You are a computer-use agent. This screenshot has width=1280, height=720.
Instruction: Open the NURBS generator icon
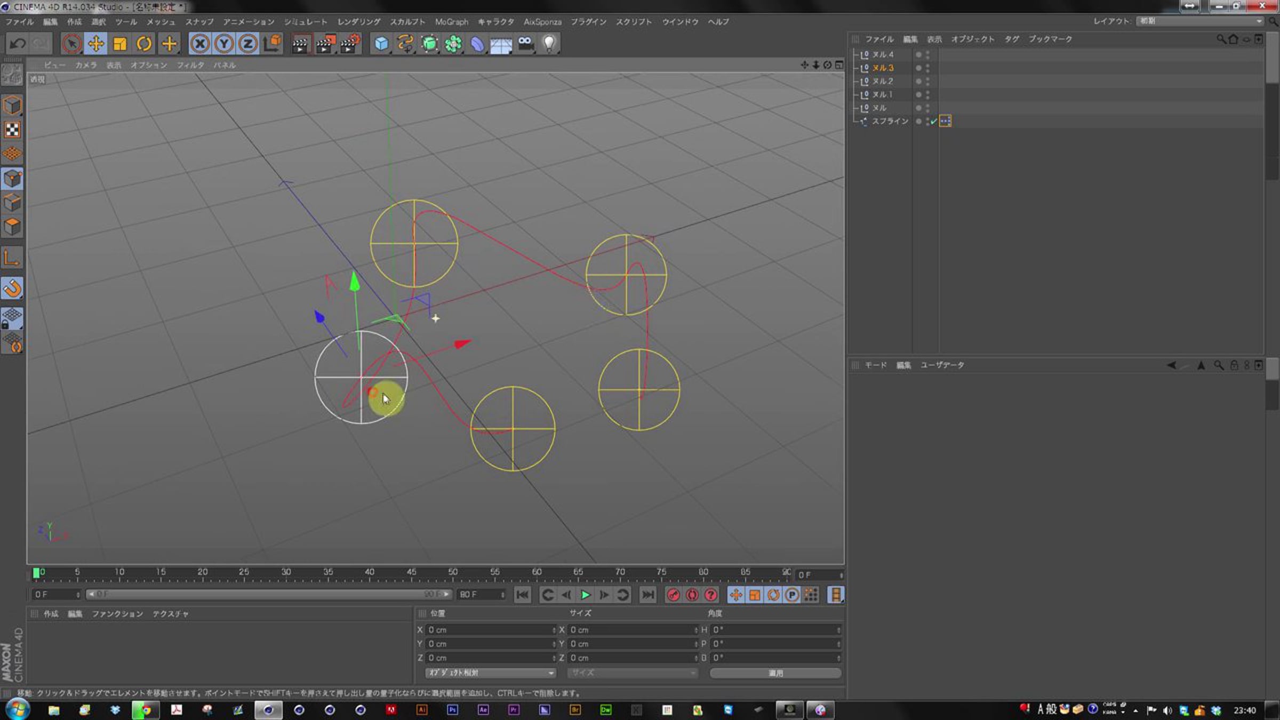click(429, 44)
